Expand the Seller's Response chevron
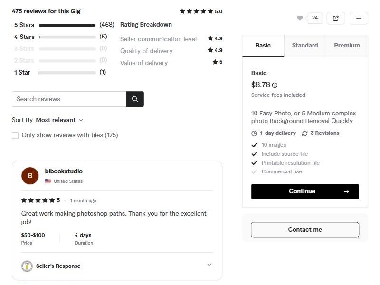 pos(209,265)
